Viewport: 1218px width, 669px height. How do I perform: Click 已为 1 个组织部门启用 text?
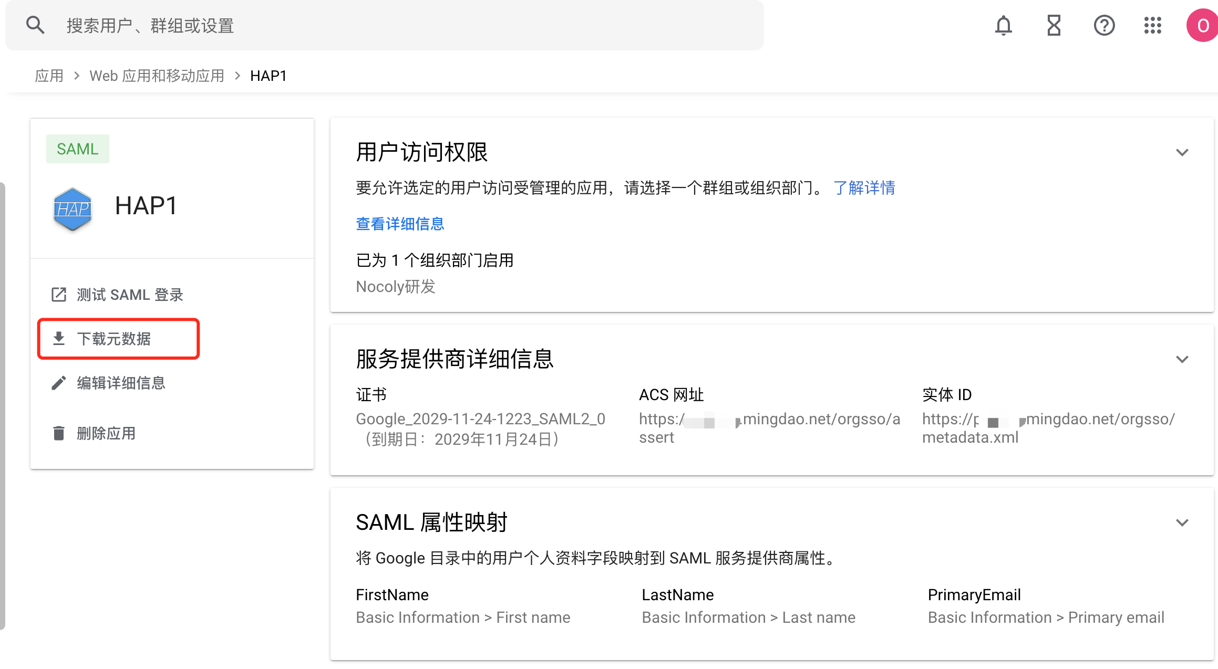tap(435, 260)
